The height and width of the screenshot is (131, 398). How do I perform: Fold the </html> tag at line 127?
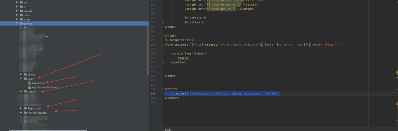coord(163,36)
